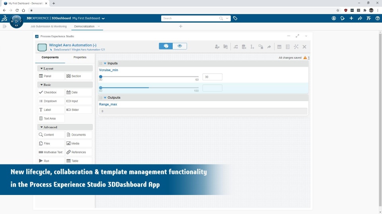Select the Democratization tab
This screenshot has height=214, width=382.
tap(84, 26)
